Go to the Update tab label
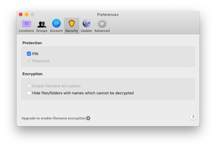Viewport: 216px width, 148px height. coord(86,31)
